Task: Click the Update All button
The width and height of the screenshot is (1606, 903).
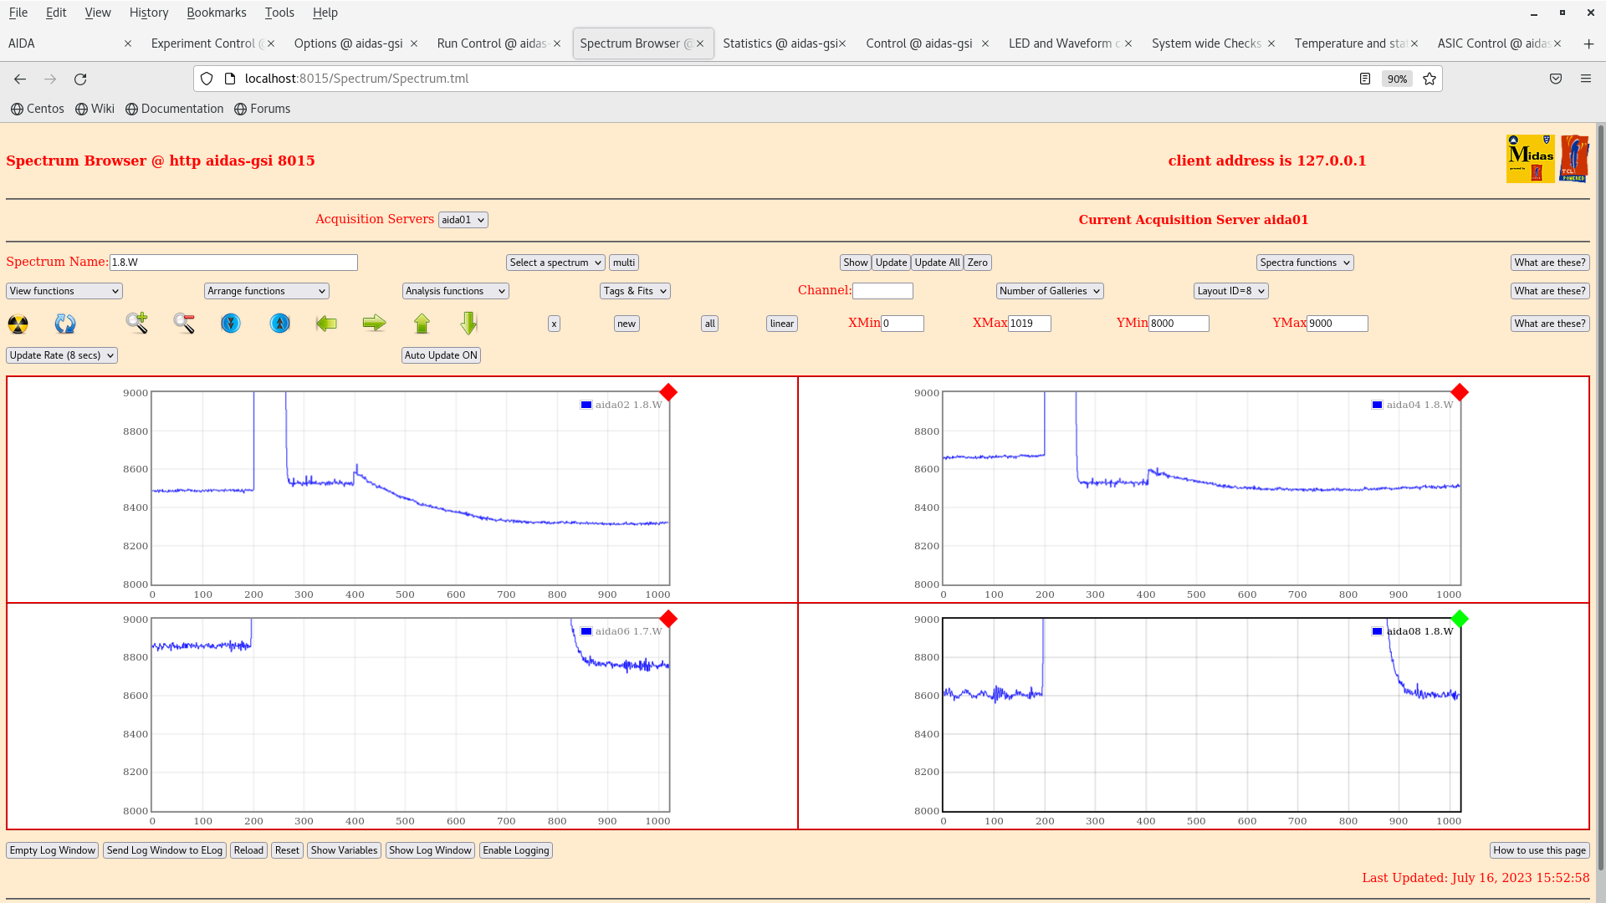Action: (937, 263)
